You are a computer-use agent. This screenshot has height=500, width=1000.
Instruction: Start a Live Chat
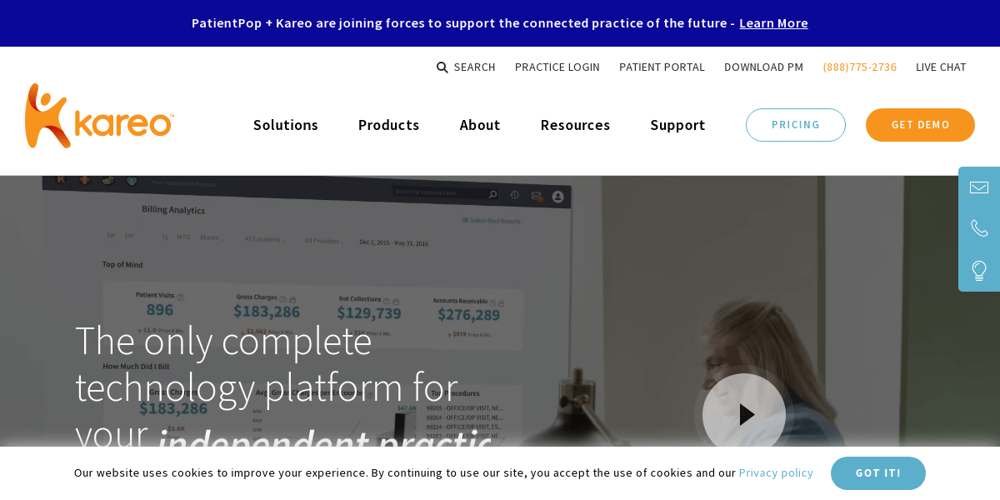941,67
